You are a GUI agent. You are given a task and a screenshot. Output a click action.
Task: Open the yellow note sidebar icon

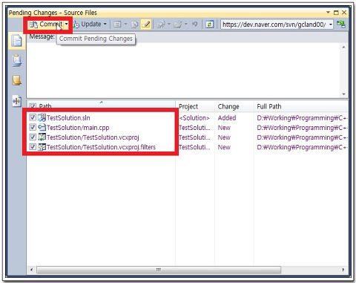pyautogui.click(x=17, y=80)
